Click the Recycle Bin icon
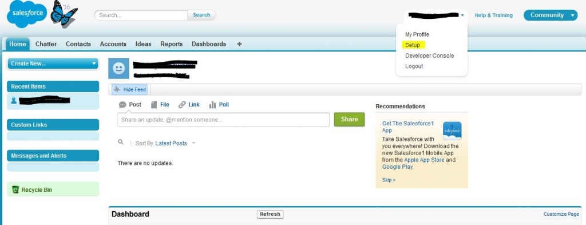586x225 pixels. [15, 190]
